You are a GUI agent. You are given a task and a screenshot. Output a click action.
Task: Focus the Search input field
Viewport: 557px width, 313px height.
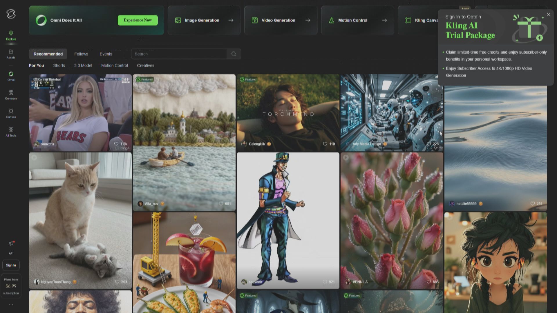pos(179,54)
